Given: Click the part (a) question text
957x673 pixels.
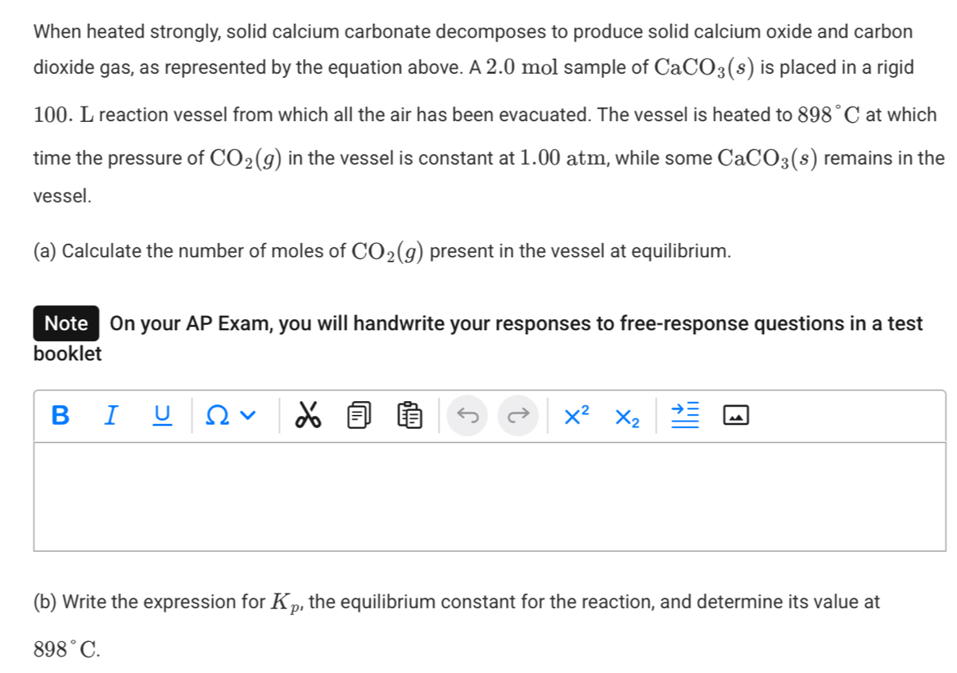Looking at the screenshot, I should tap(381, 251).
